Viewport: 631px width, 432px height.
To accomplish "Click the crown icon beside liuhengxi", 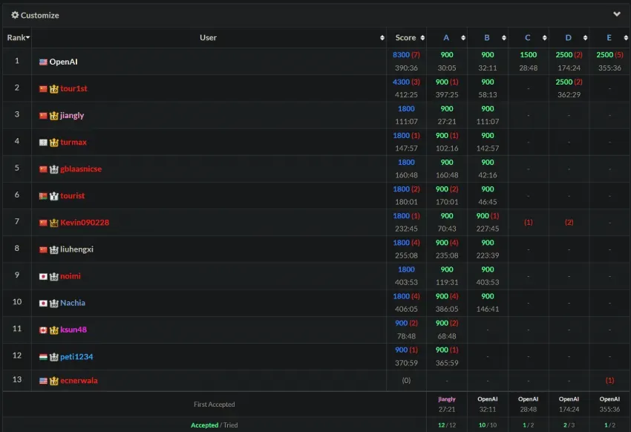I will pos(54,250).
